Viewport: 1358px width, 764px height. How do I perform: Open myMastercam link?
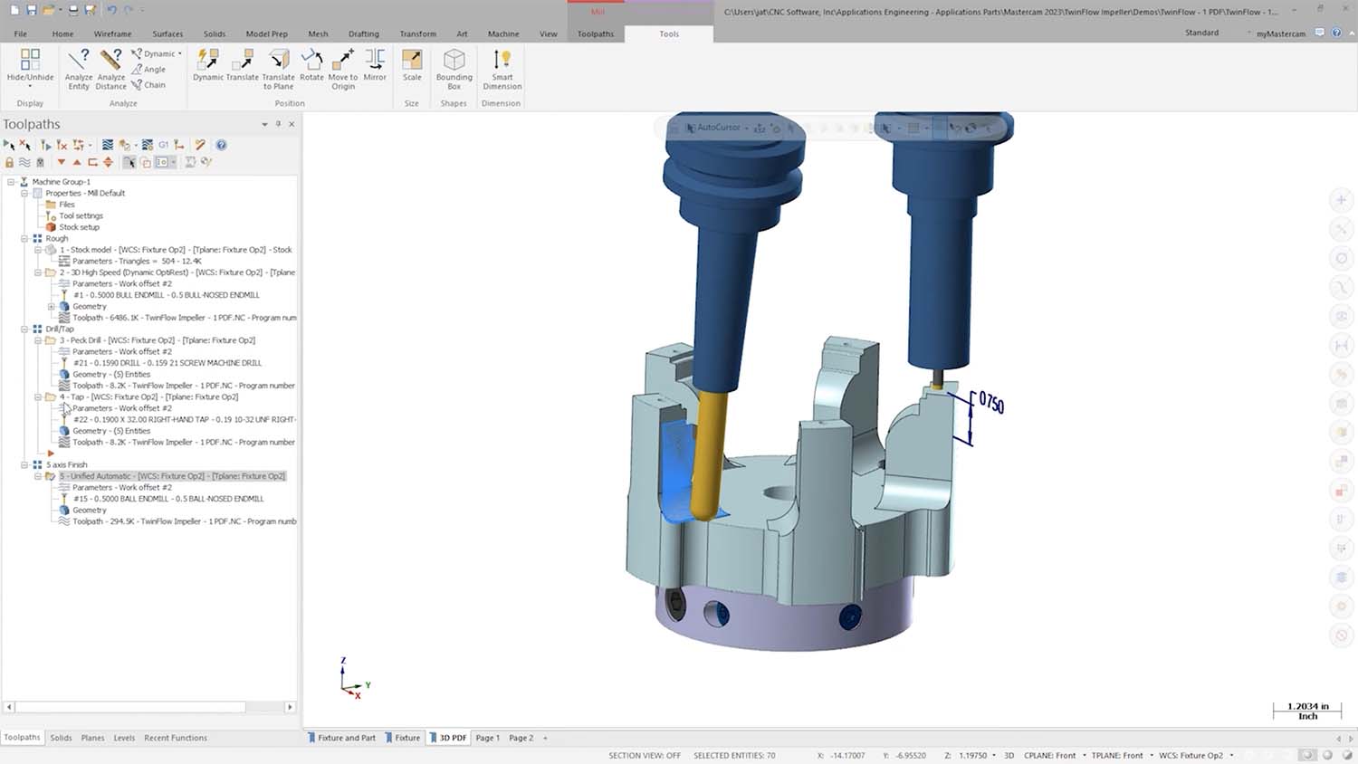1280,33
